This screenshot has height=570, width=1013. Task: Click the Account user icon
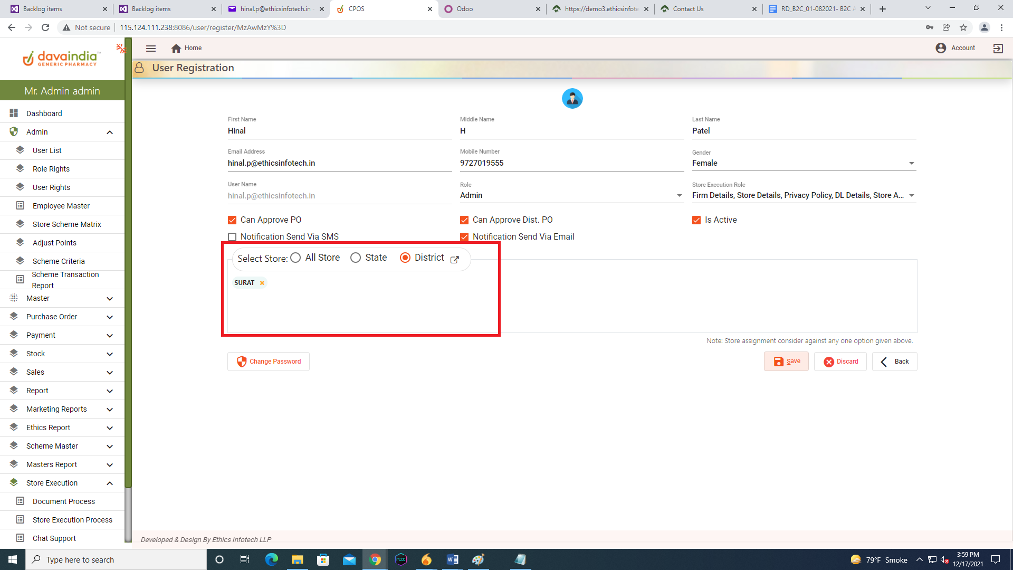(941, 48)
